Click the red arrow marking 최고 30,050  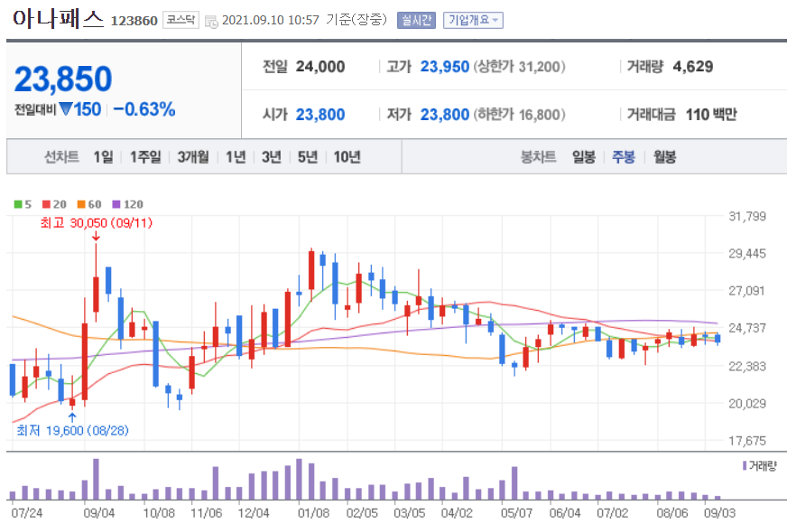coord(97,237)
